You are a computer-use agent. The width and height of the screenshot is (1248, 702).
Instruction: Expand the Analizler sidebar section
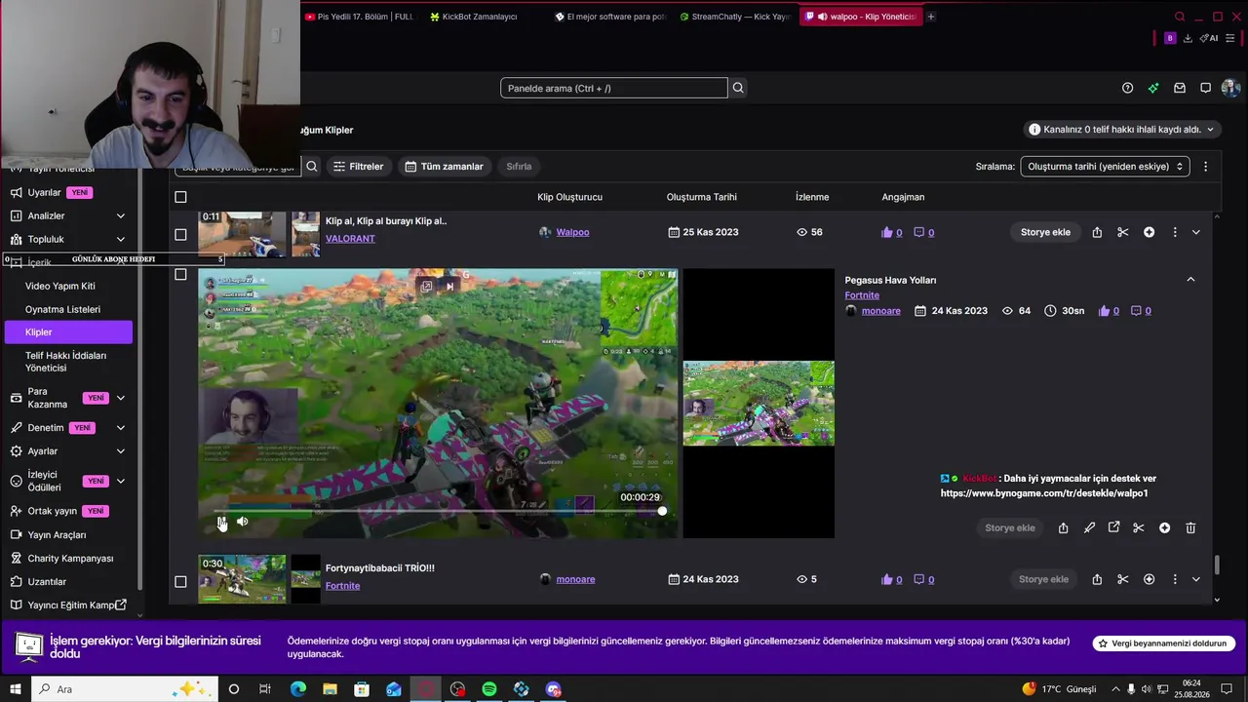click(x=121, y=215)
